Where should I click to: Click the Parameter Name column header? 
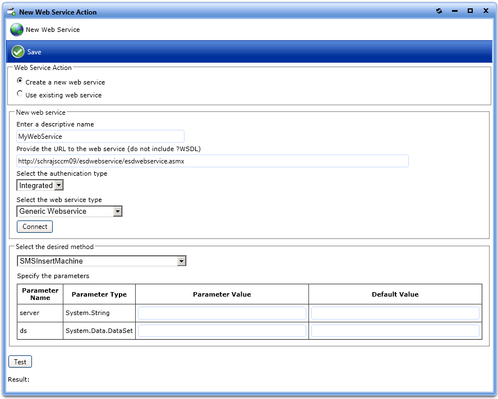[x=40, y=294]
